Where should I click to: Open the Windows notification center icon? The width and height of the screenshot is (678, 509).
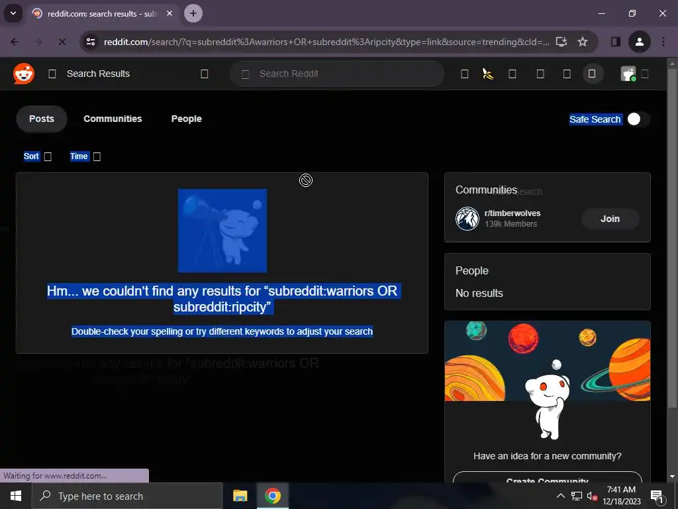tap(657, 496)
